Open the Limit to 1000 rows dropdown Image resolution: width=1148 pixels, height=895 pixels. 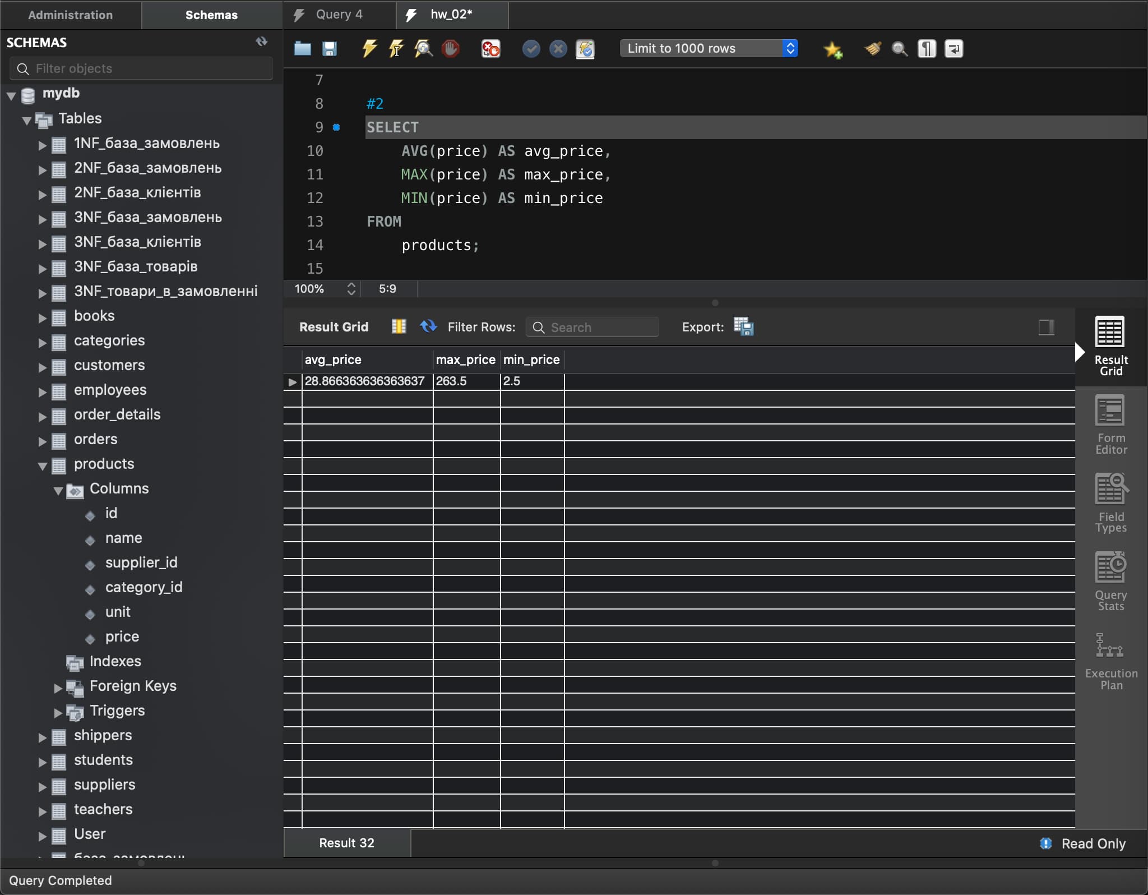[709, 48]
